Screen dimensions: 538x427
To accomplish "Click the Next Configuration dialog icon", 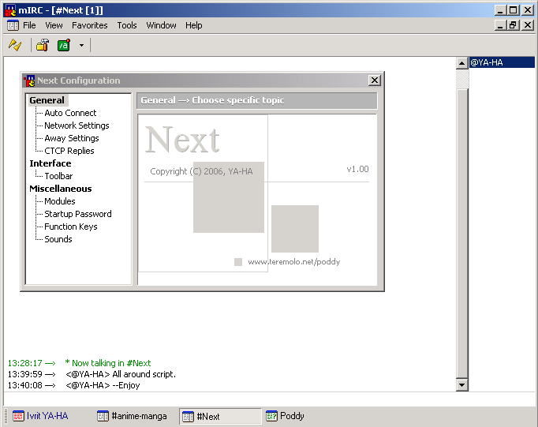I will click(29, 81).
